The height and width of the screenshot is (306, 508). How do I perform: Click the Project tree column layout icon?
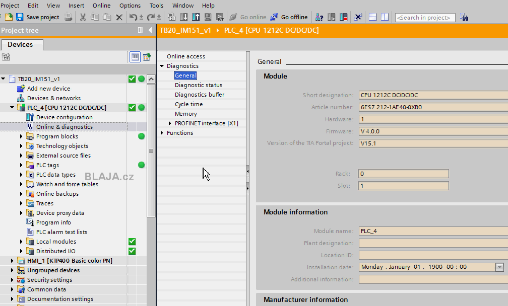tap(140, 30)
